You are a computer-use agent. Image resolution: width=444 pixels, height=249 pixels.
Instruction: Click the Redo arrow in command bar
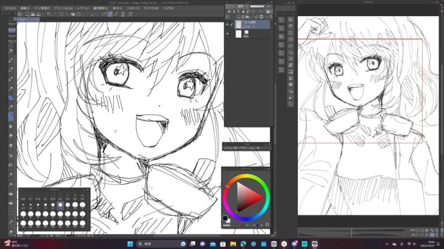point(54,14)
